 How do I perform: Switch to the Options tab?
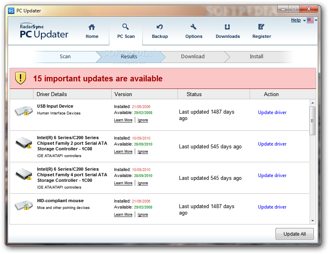tap(194, 31)
